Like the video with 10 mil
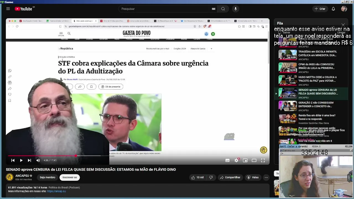This screenshot has width=354, height=199. click(x=197, y=177)
